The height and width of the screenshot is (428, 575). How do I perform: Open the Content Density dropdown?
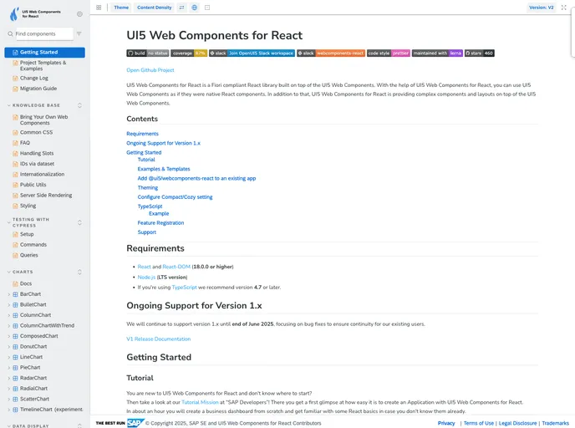coord(155,8)
